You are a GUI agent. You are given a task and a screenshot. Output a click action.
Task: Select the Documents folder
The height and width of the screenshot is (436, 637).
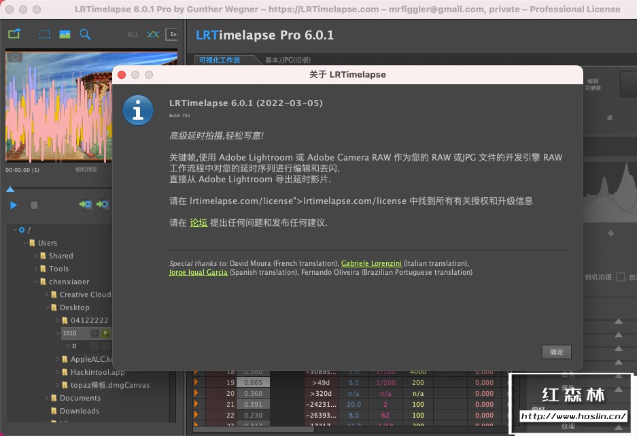click(x=80, y=398)
